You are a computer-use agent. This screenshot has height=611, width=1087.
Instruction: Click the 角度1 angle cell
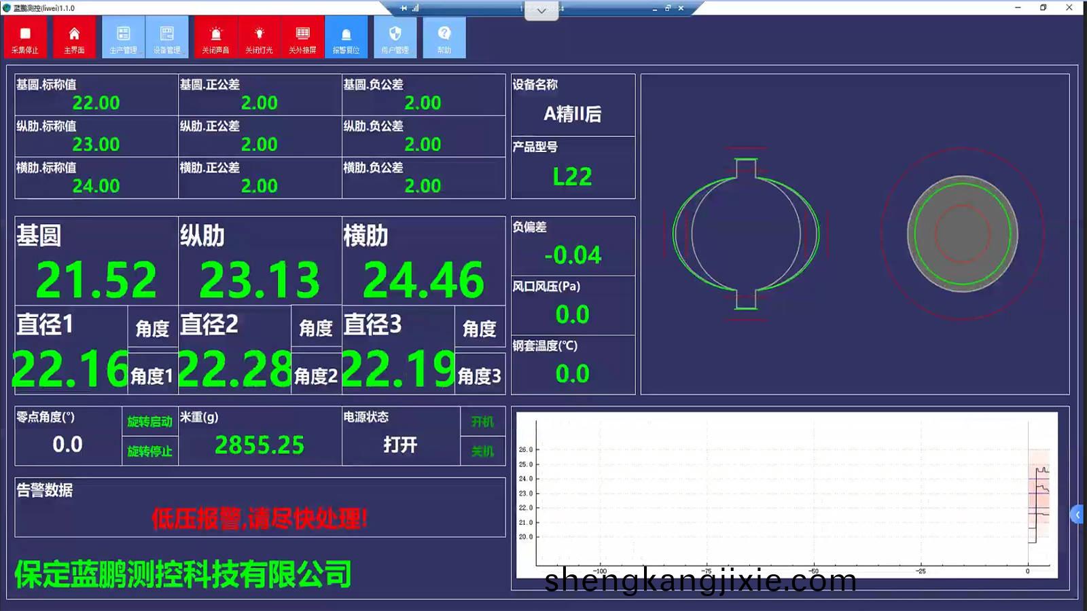(x=152, y=375)
